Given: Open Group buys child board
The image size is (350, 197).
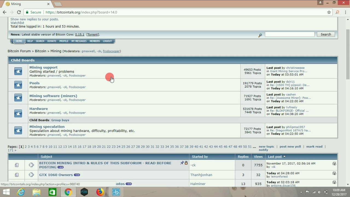Looking at the screenshot, I should point(60,120).
